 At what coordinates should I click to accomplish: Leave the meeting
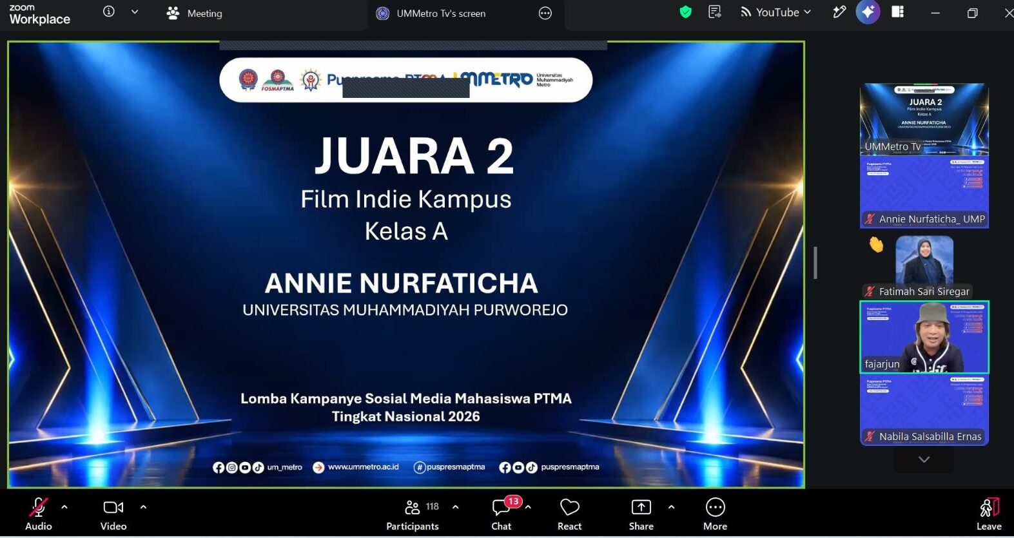[x=989, y=514]
